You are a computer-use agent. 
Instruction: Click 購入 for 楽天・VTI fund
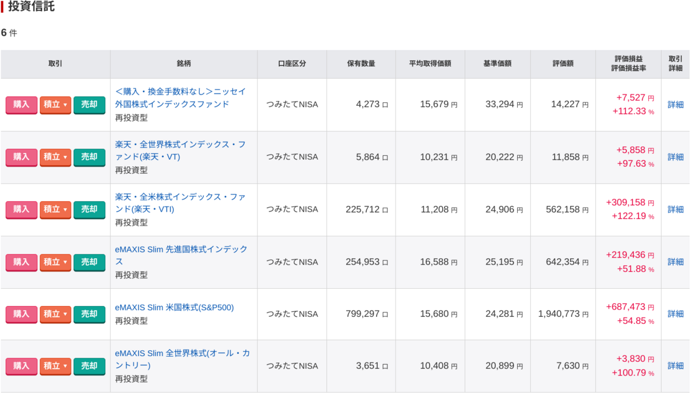click(x=21, y=209)
